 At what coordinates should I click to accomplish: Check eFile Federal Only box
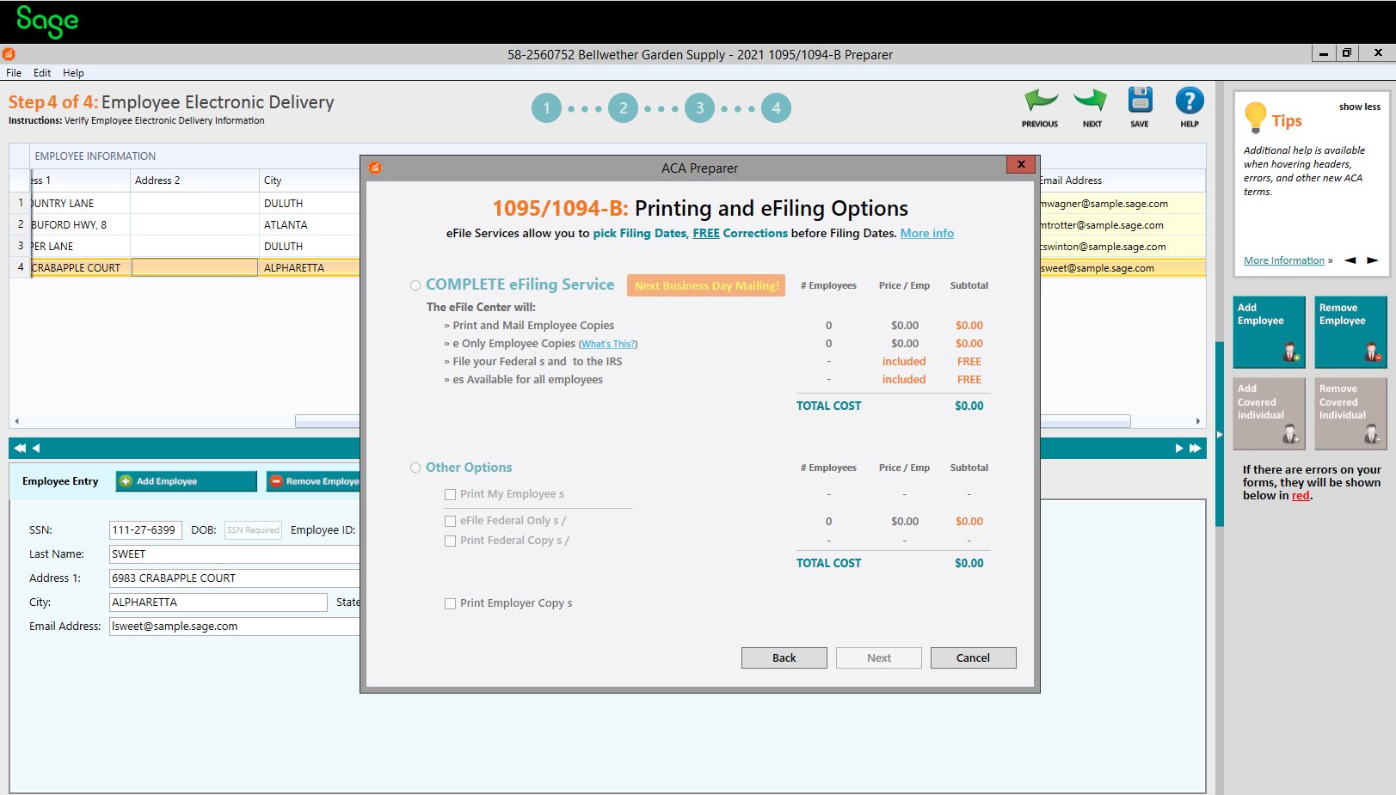(450, 521)
